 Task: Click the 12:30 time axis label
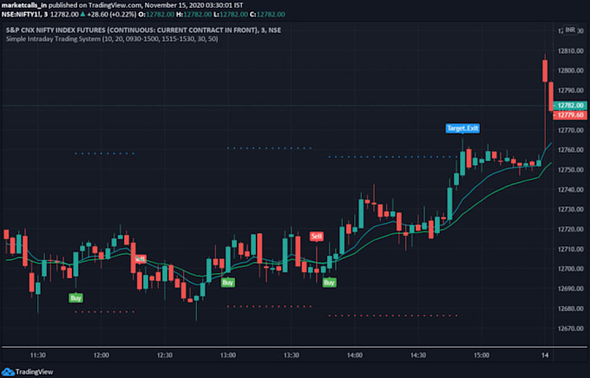click(x=165, y=355)
